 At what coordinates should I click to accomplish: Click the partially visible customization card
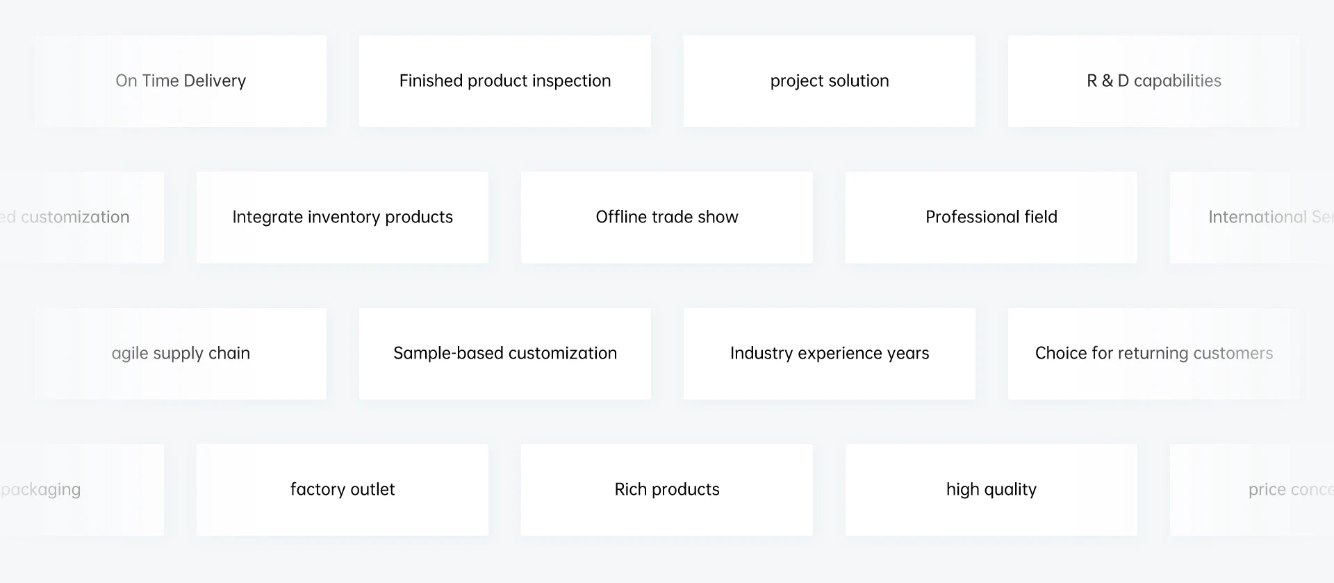[82, 217]
